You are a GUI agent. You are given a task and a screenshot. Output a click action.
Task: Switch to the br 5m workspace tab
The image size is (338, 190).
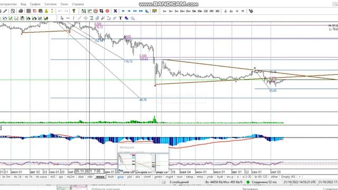(6, 177)
